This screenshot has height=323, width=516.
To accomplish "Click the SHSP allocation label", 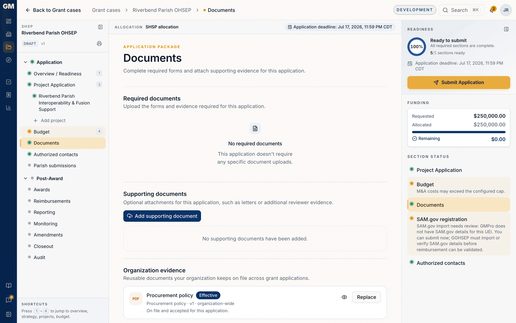I will (162, 27).
